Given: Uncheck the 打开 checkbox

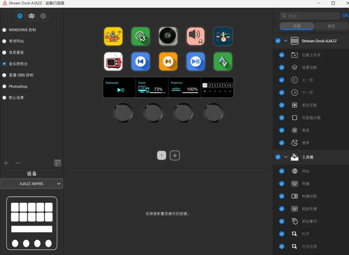Looking at the screenshot, I should click(x=281, y=234).
